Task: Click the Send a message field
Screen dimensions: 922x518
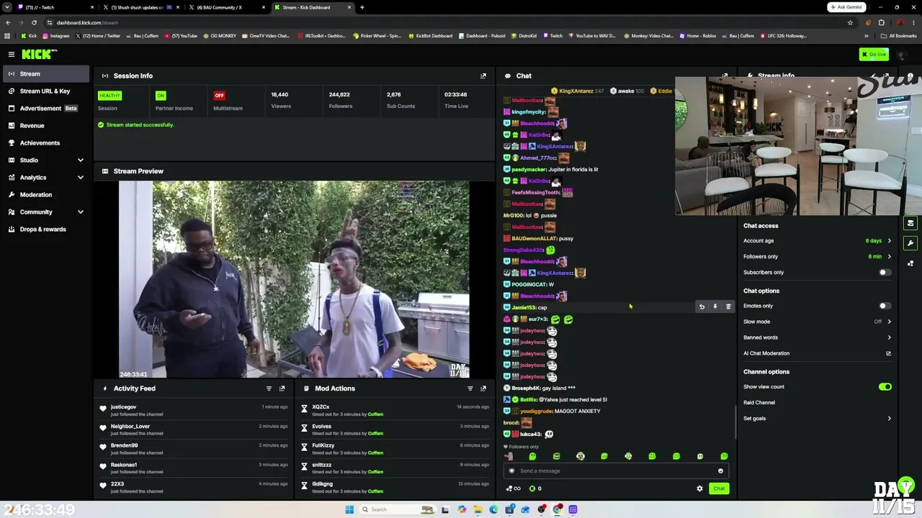Action: click(617, 471)
